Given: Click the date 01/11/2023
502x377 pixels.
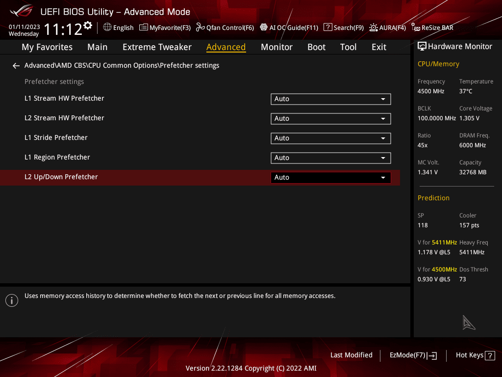Looking at the screenshot, I should [x=25, y=27].
